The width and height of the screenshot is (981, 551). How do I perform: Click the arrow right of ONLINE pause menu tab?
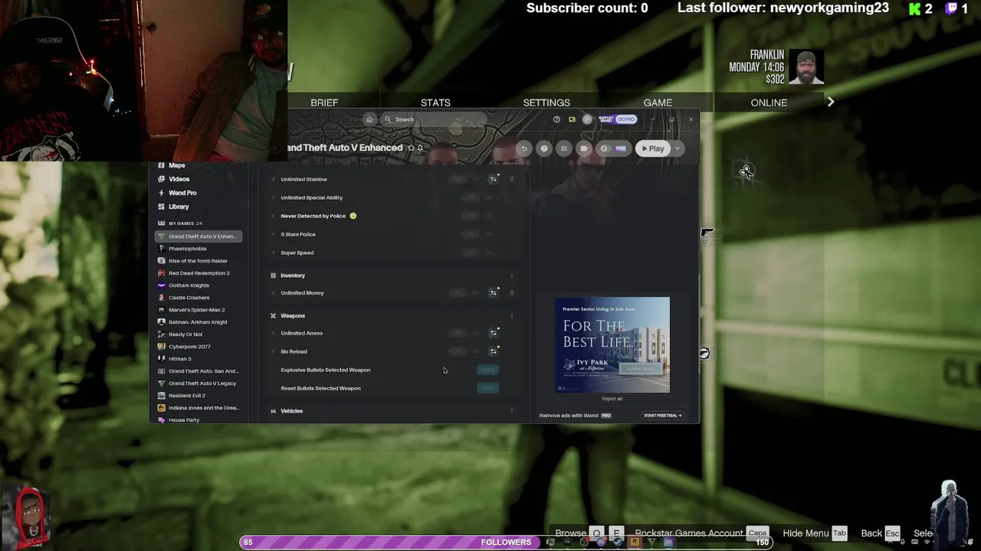[831, 102]
